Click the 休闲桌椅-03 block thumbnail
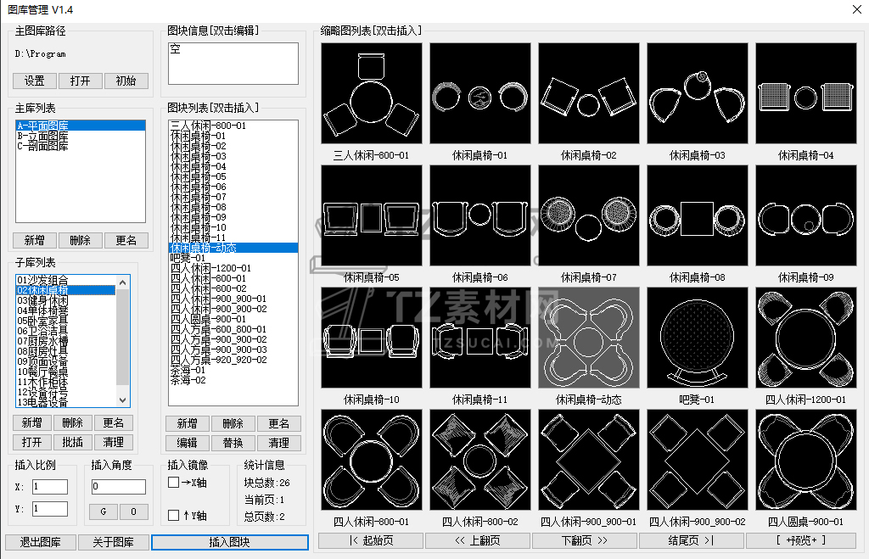 (x=697, y=92)
